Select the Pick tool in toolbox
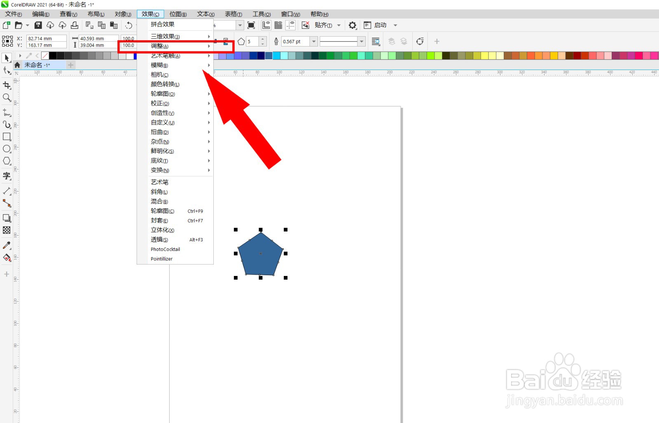This screenshot has height=423, width=659. 7,58
